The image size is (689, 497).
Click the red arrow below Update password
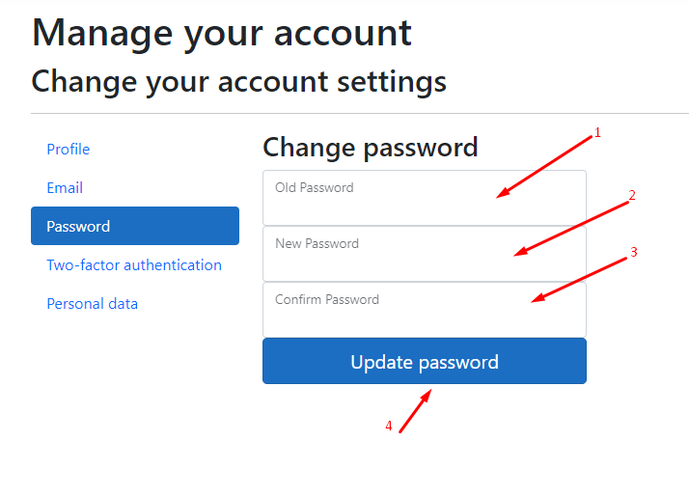pyautogui.click(x=416, y=410)
